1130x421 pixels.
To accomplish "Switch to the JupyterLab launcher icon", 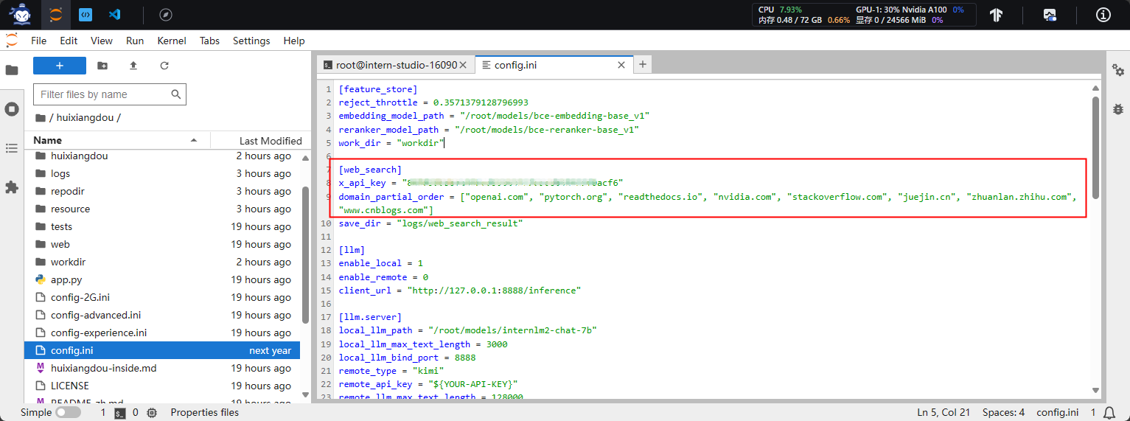I will click(55, 14).
